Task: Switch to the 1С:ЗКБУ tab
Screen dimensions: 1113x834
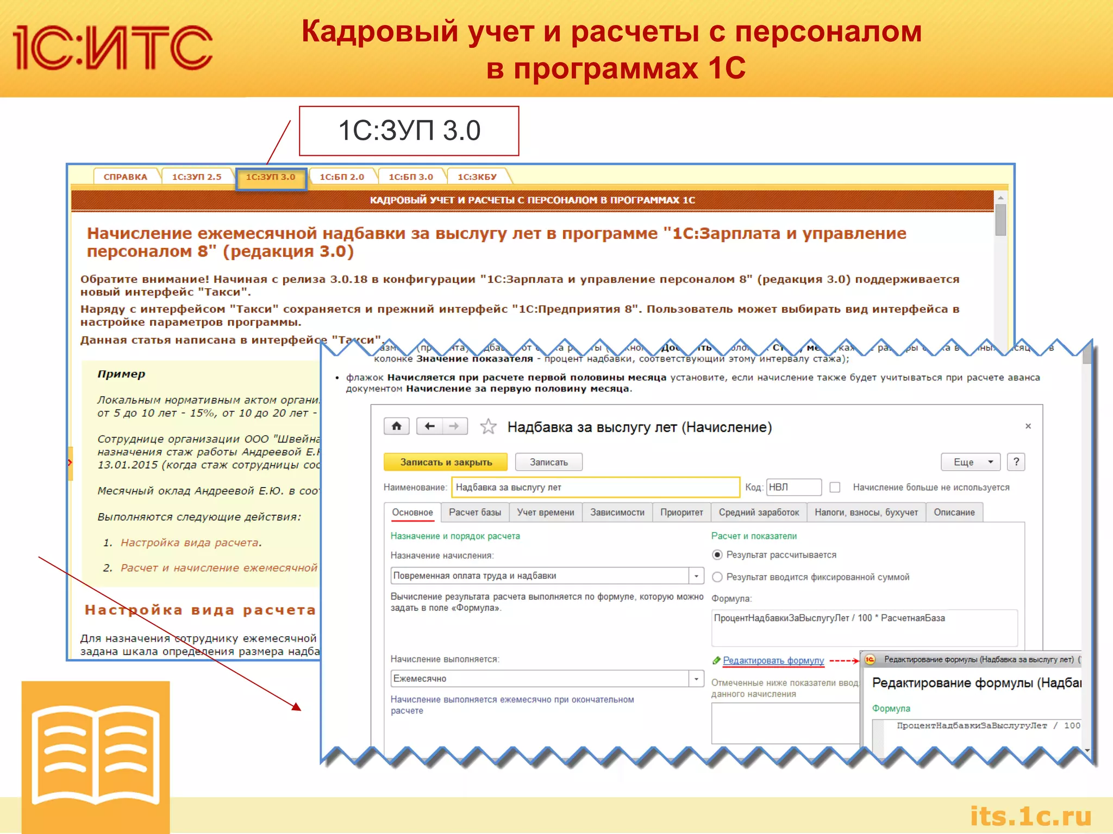Action: [x=477, y=177]
